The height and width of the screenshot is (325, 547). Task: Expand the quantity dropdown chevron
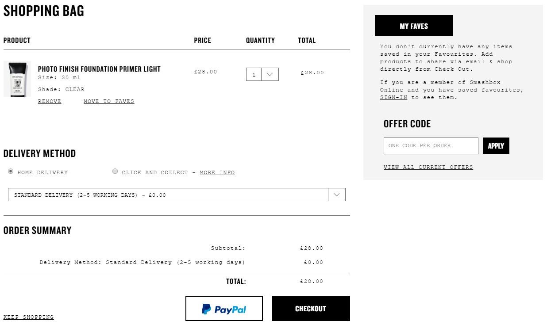point(270,74)
